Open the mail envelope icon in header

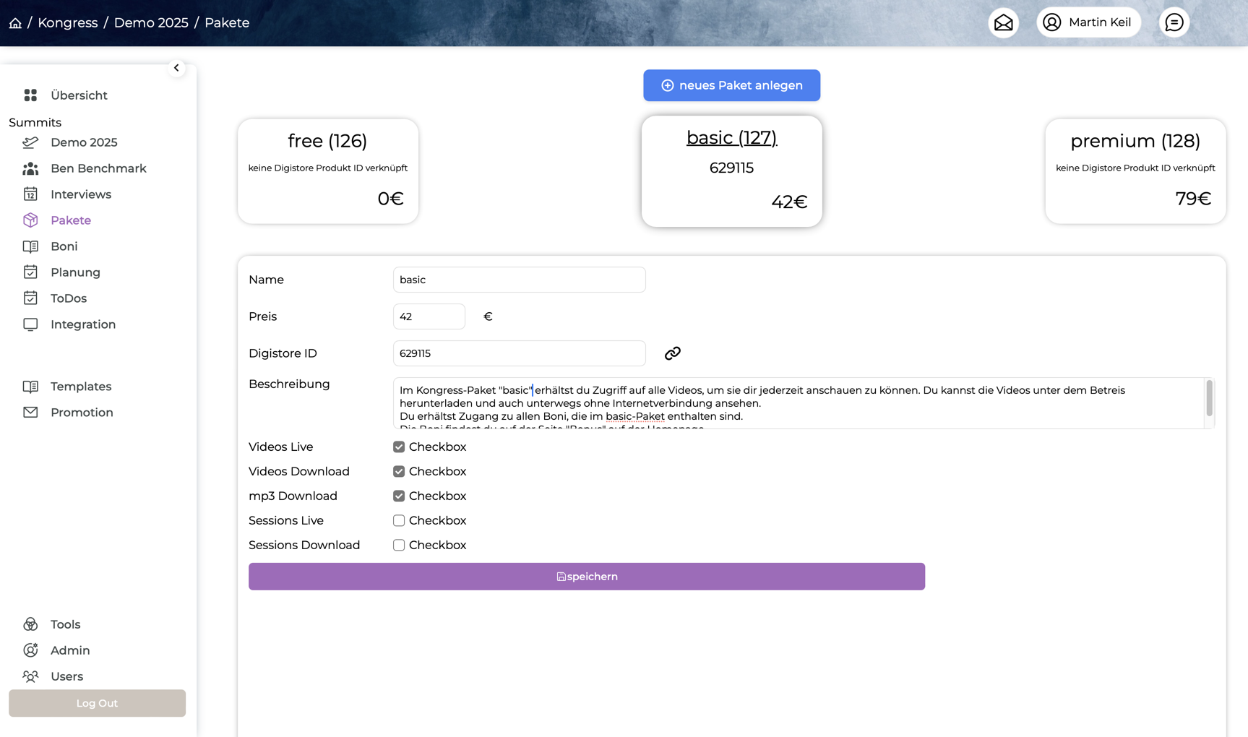click(x=1003, y=23)
